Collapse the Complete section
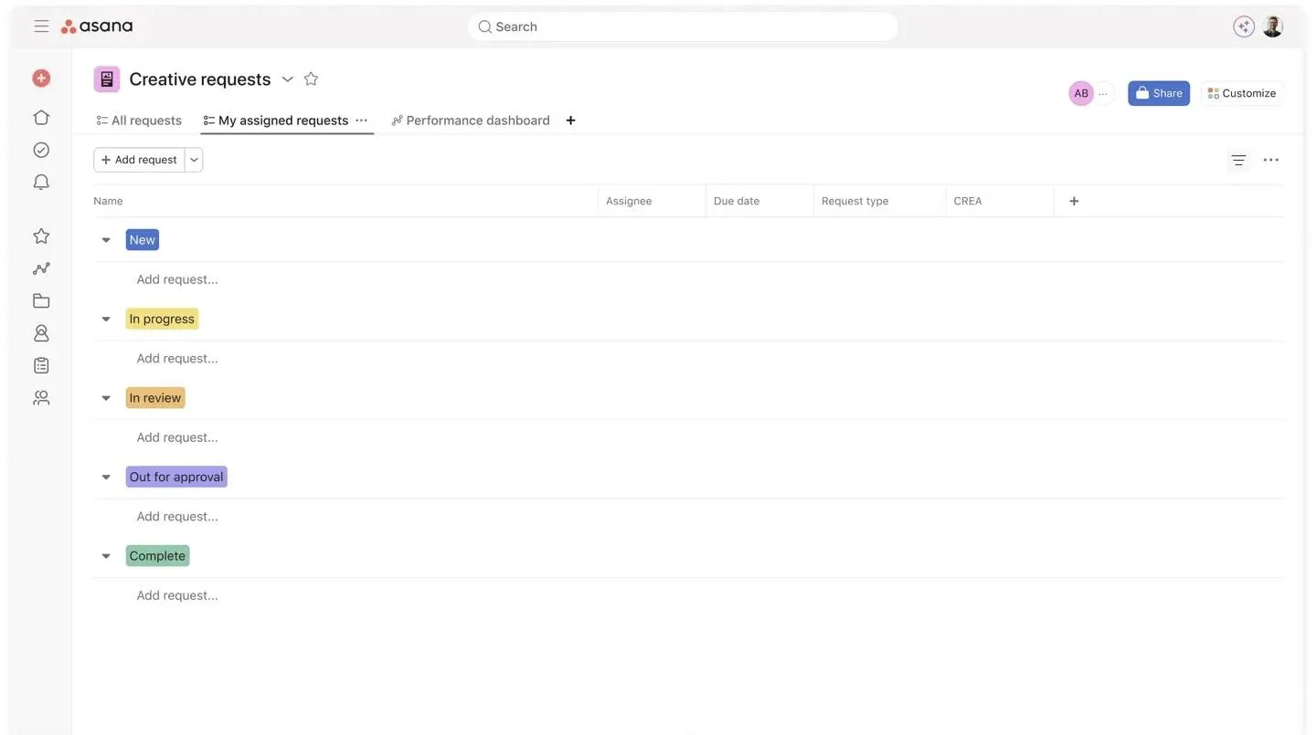Screen dimensions: 1316x735 pos(106,556)
